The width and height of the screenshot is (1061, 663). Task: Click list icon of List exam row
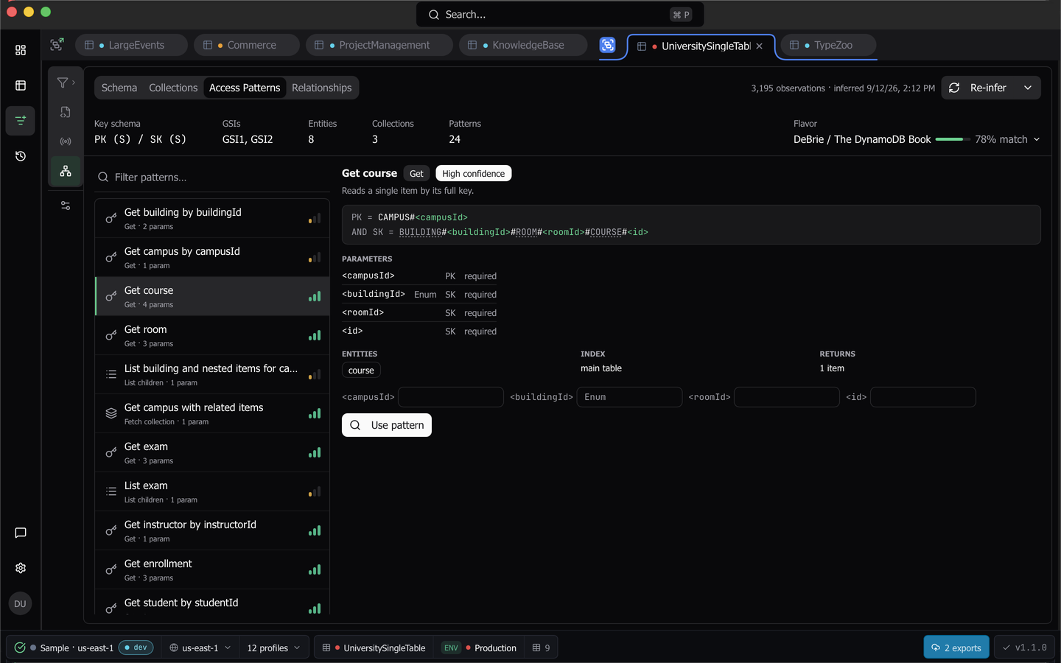click(x=111, y=491)
